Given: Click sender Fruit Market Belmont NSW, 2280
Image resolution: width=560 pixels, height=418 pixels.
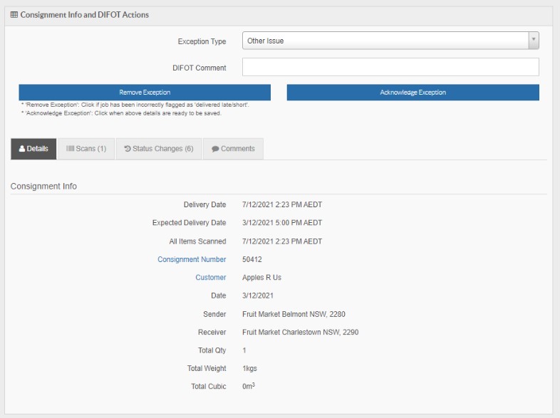Looking at the screenshot, I should (x=294, y=314).
